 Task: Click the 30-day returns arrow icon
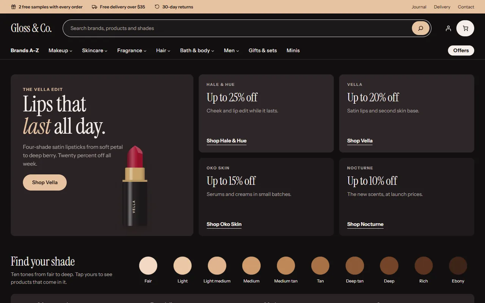(157, 7)
